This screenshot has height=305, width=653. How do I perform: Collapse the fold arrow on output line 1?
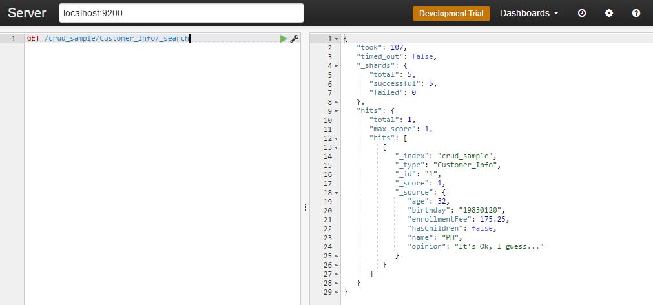(x=337, y=39)
